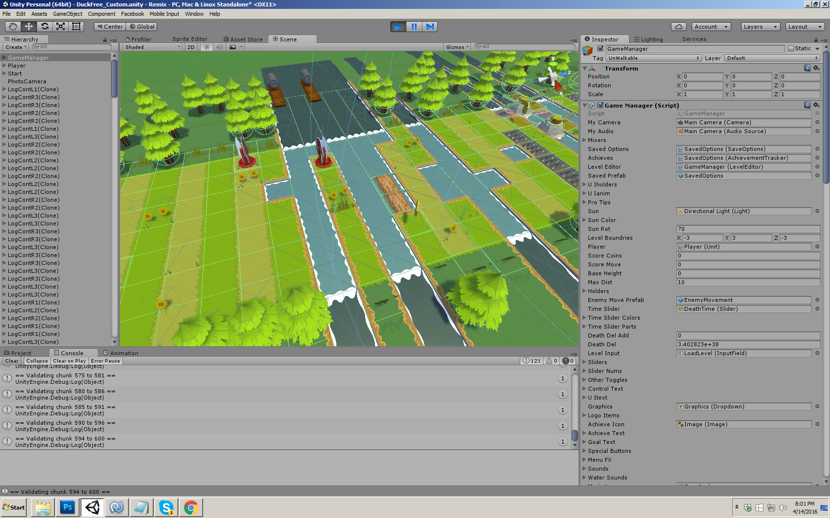This screenshot has width=830, height=518.
Task: Open Unity from taskbar
Action: [x=92, y=507]
